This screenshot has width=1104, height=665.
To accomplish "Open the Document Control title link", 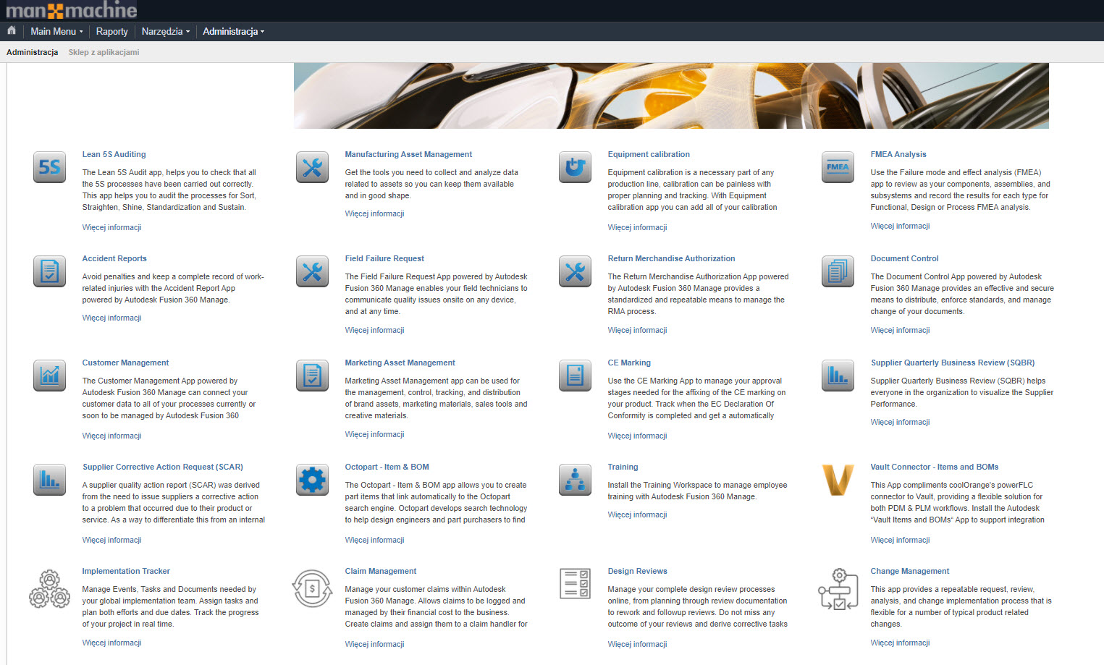I will pyautogui.click(x=904, y=258).
